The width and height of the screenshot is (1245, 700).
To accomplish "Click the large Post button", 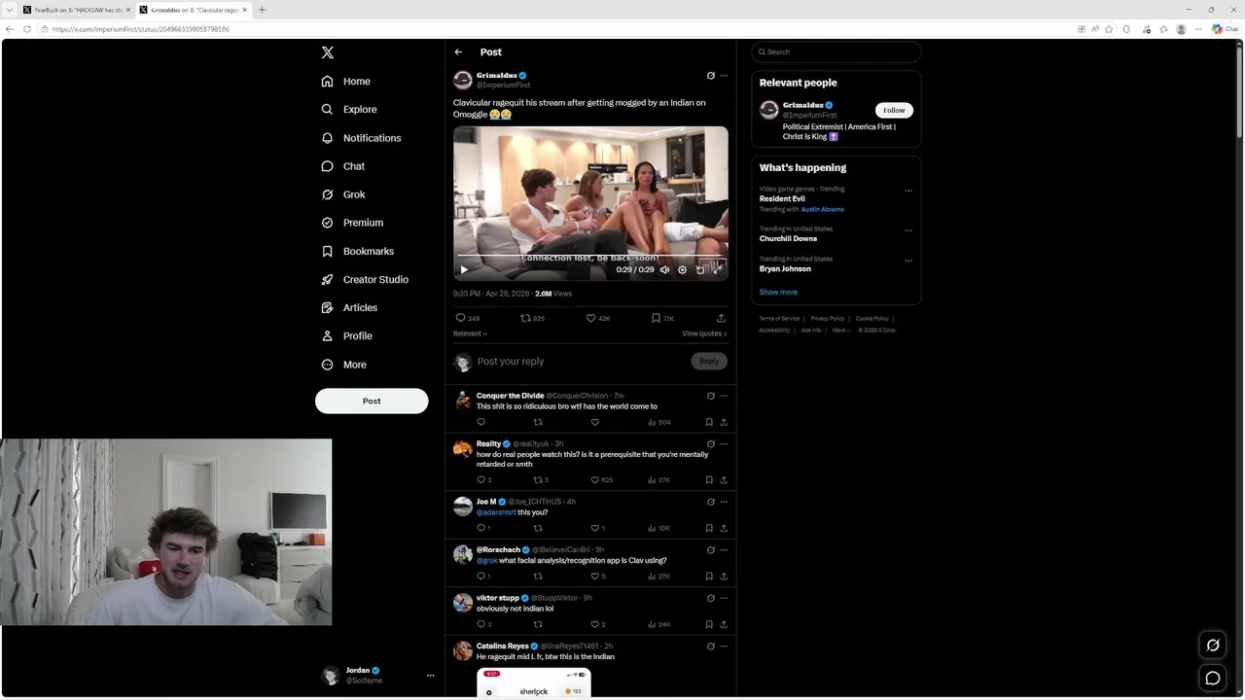I will click(x=372, y=401).
